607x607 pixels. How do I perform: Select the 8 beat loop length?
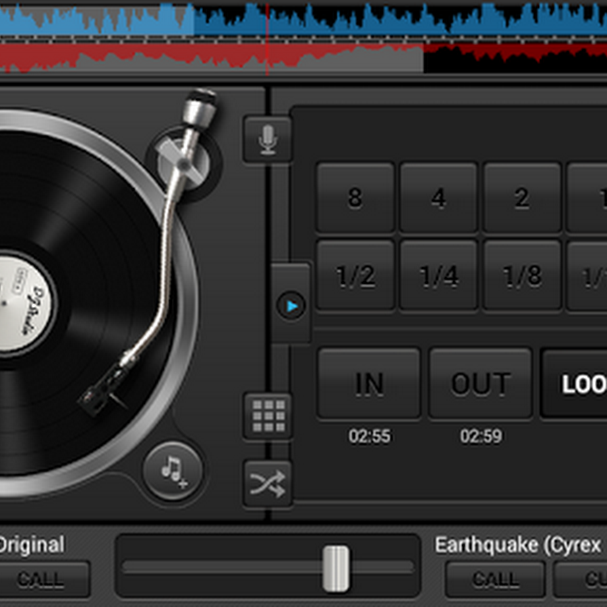[355, 198]
